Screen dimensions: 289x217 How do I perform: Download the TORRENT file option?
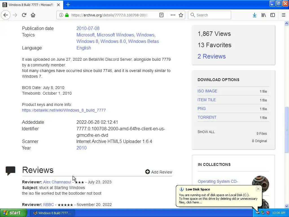[x=207, y=117]
